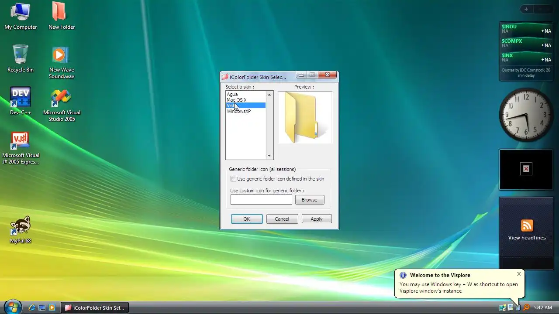Select the Microsoft Visual Studio 2005 shortcut
The width and height of the screenshot is (559, 314).
[x=61, y=105]
